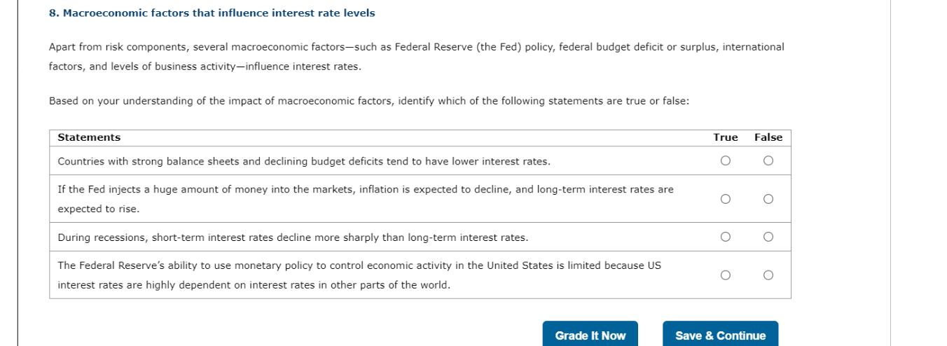Click the True column header
Viewport: 947px width, 346px height.
725,137
